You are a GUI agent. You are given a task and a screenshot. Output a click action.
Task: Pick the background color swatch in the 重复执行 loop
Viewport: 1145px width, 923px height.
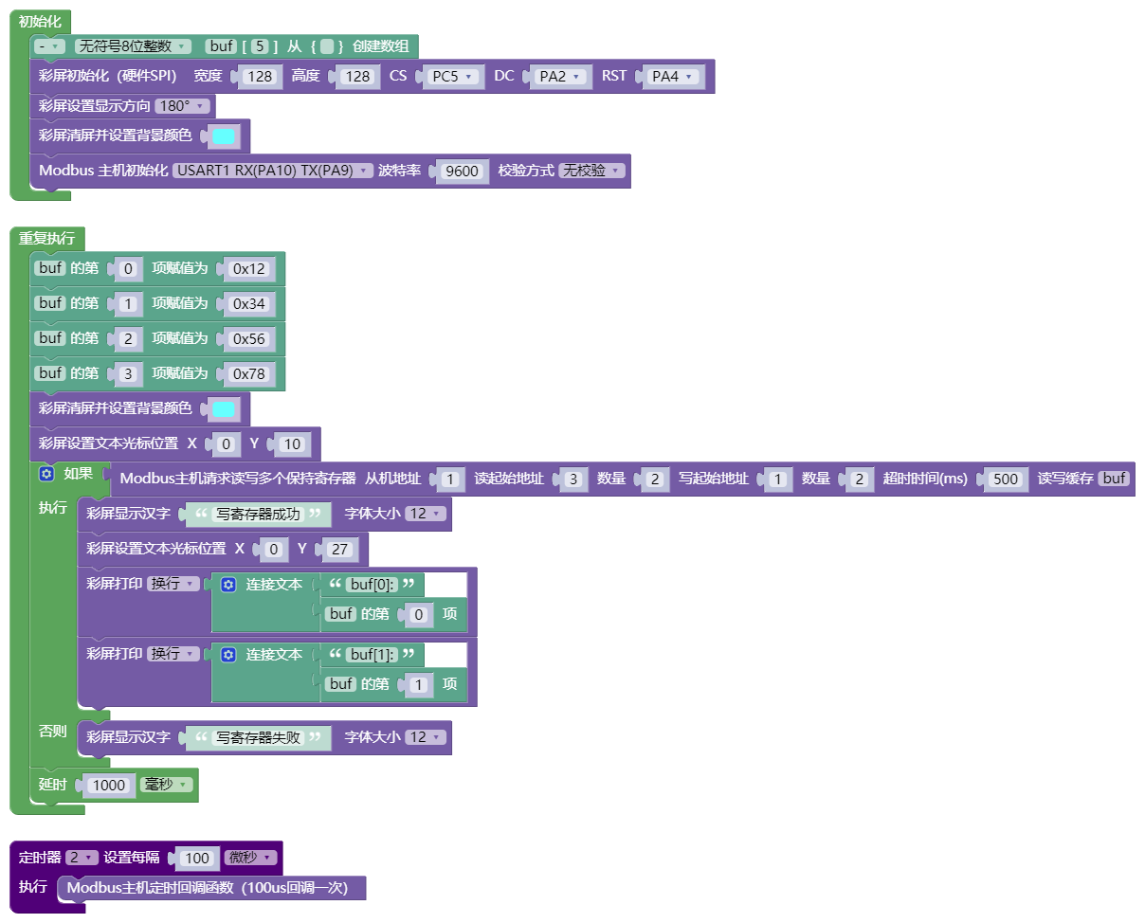pyautogui.click(x=224, y=409)
